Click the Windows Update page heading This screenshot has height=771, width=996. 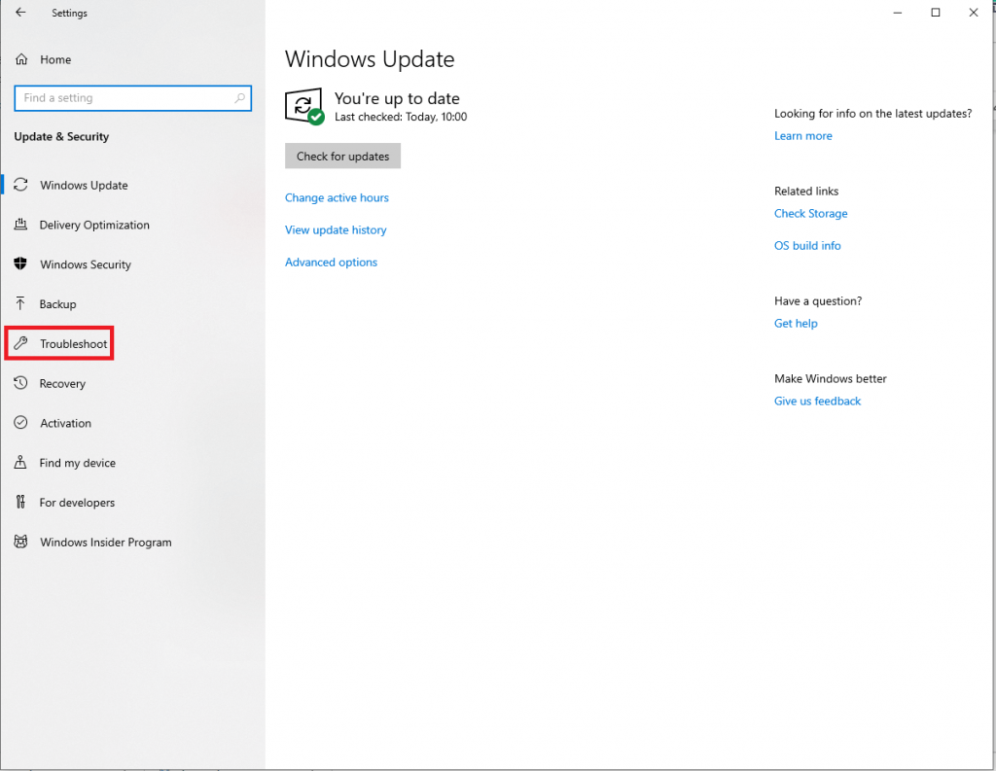tap(370, 59)
